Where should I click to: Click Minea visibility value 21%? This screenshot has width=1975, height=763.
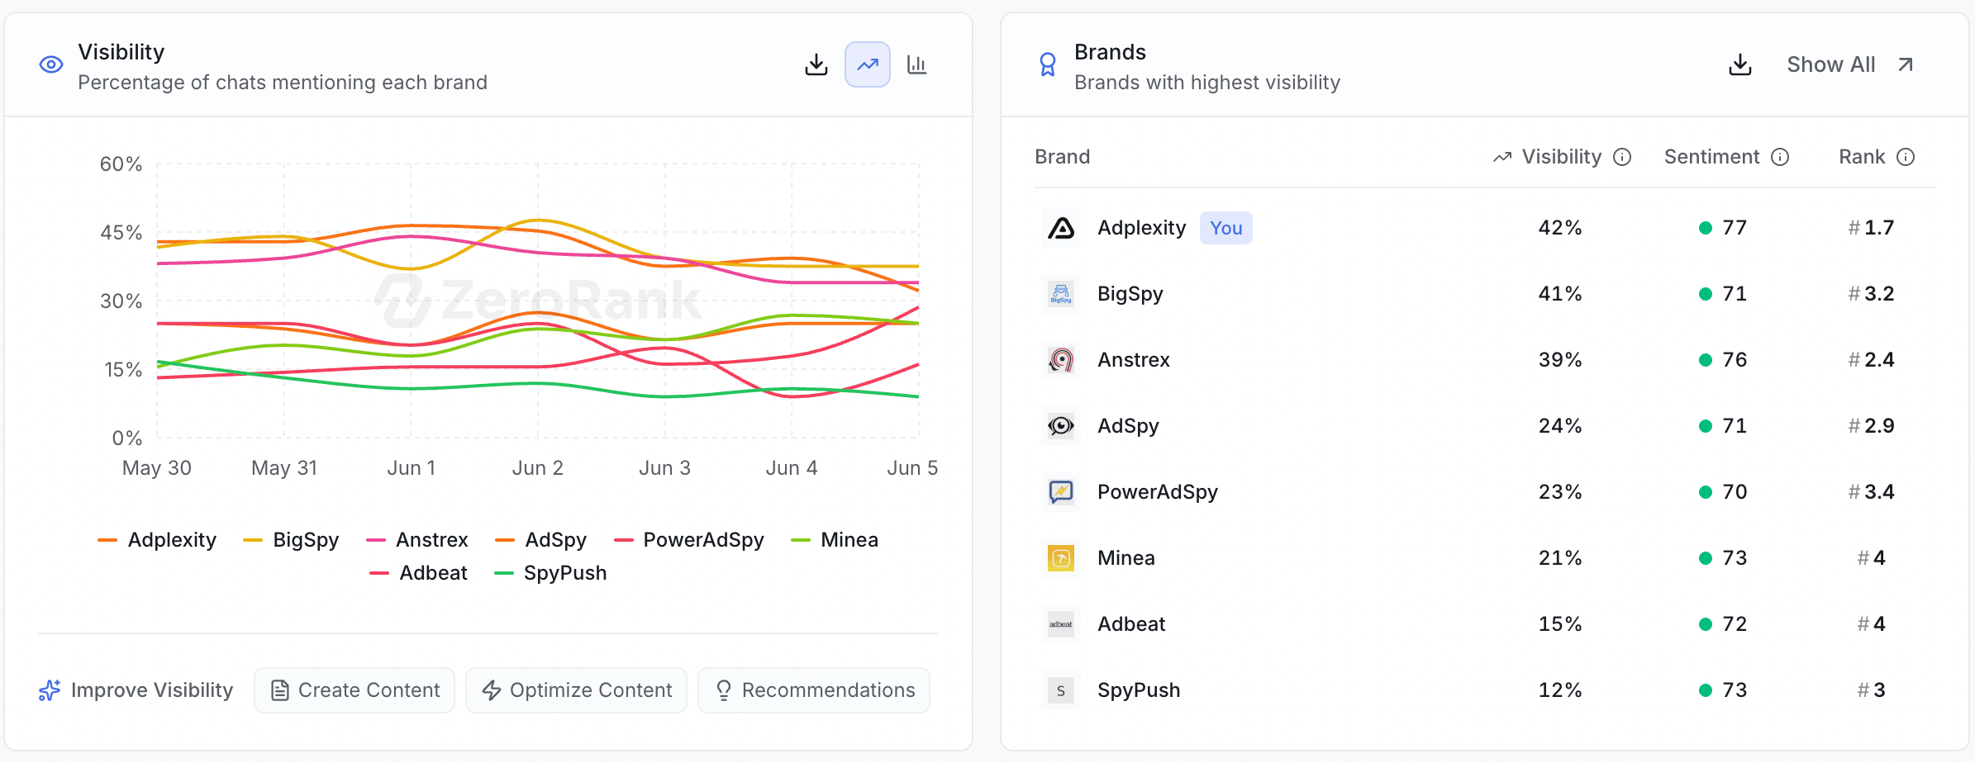1560,558
